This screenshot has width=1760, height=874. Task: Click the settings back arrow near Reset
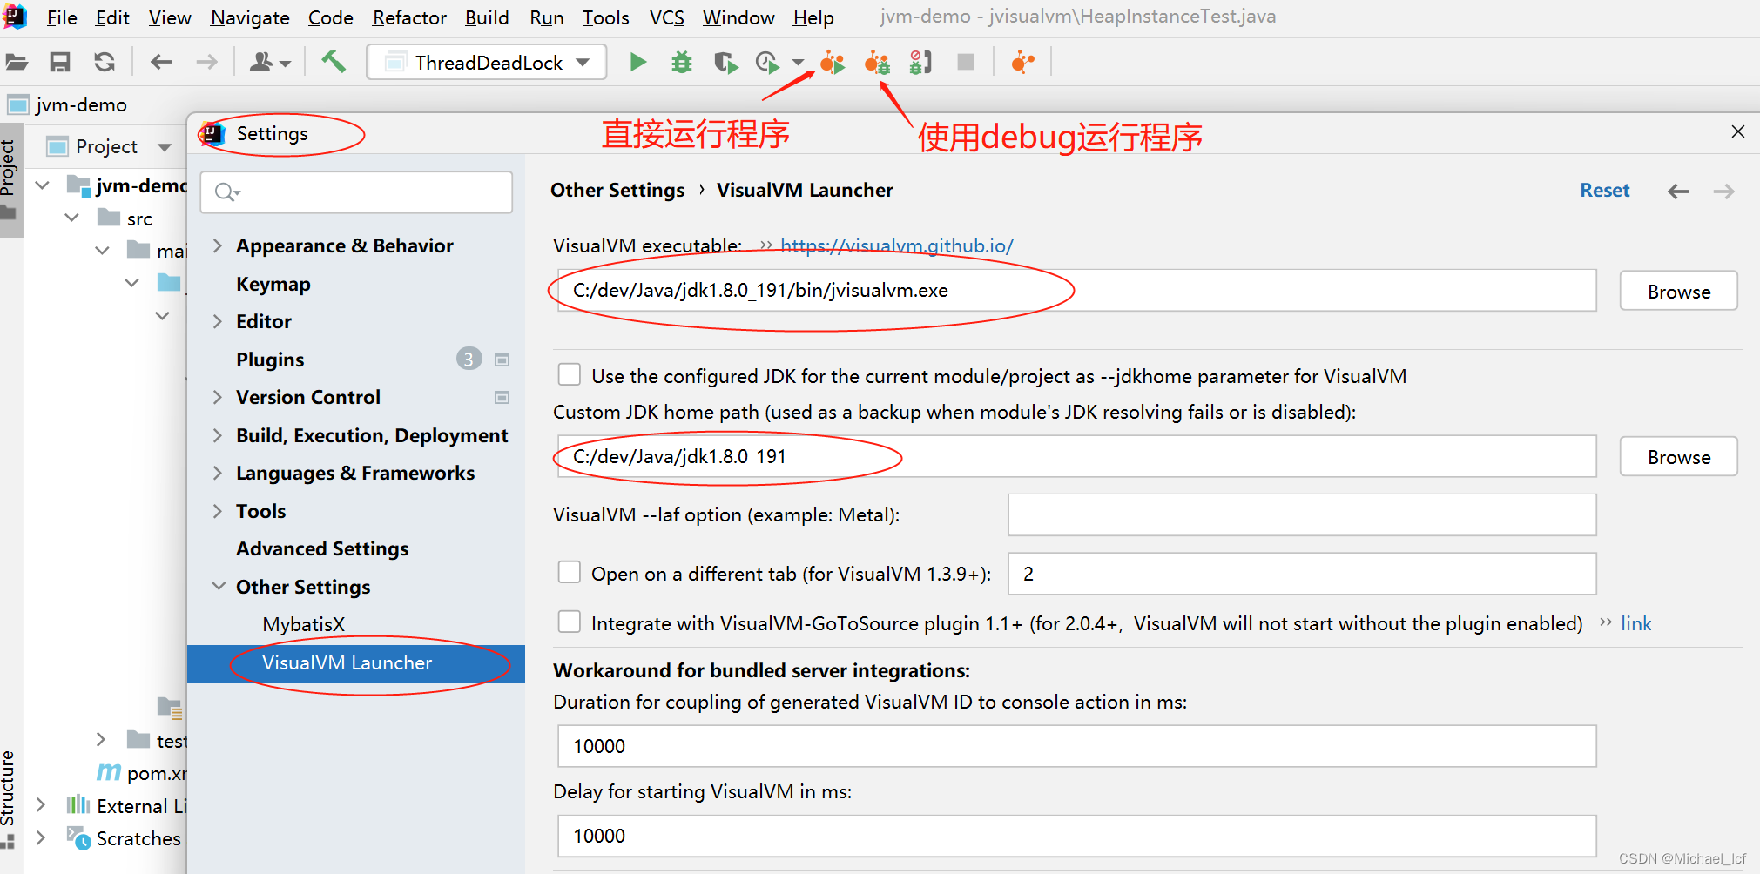coord(1678,192)
